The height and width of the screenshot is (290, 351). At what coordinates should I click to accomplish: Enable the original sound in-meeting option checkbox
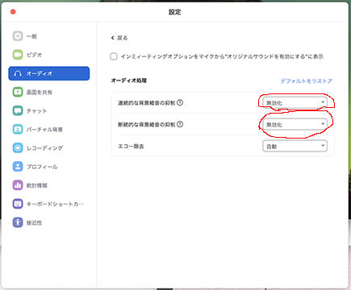pyautogui.click(x=114, y=56)
